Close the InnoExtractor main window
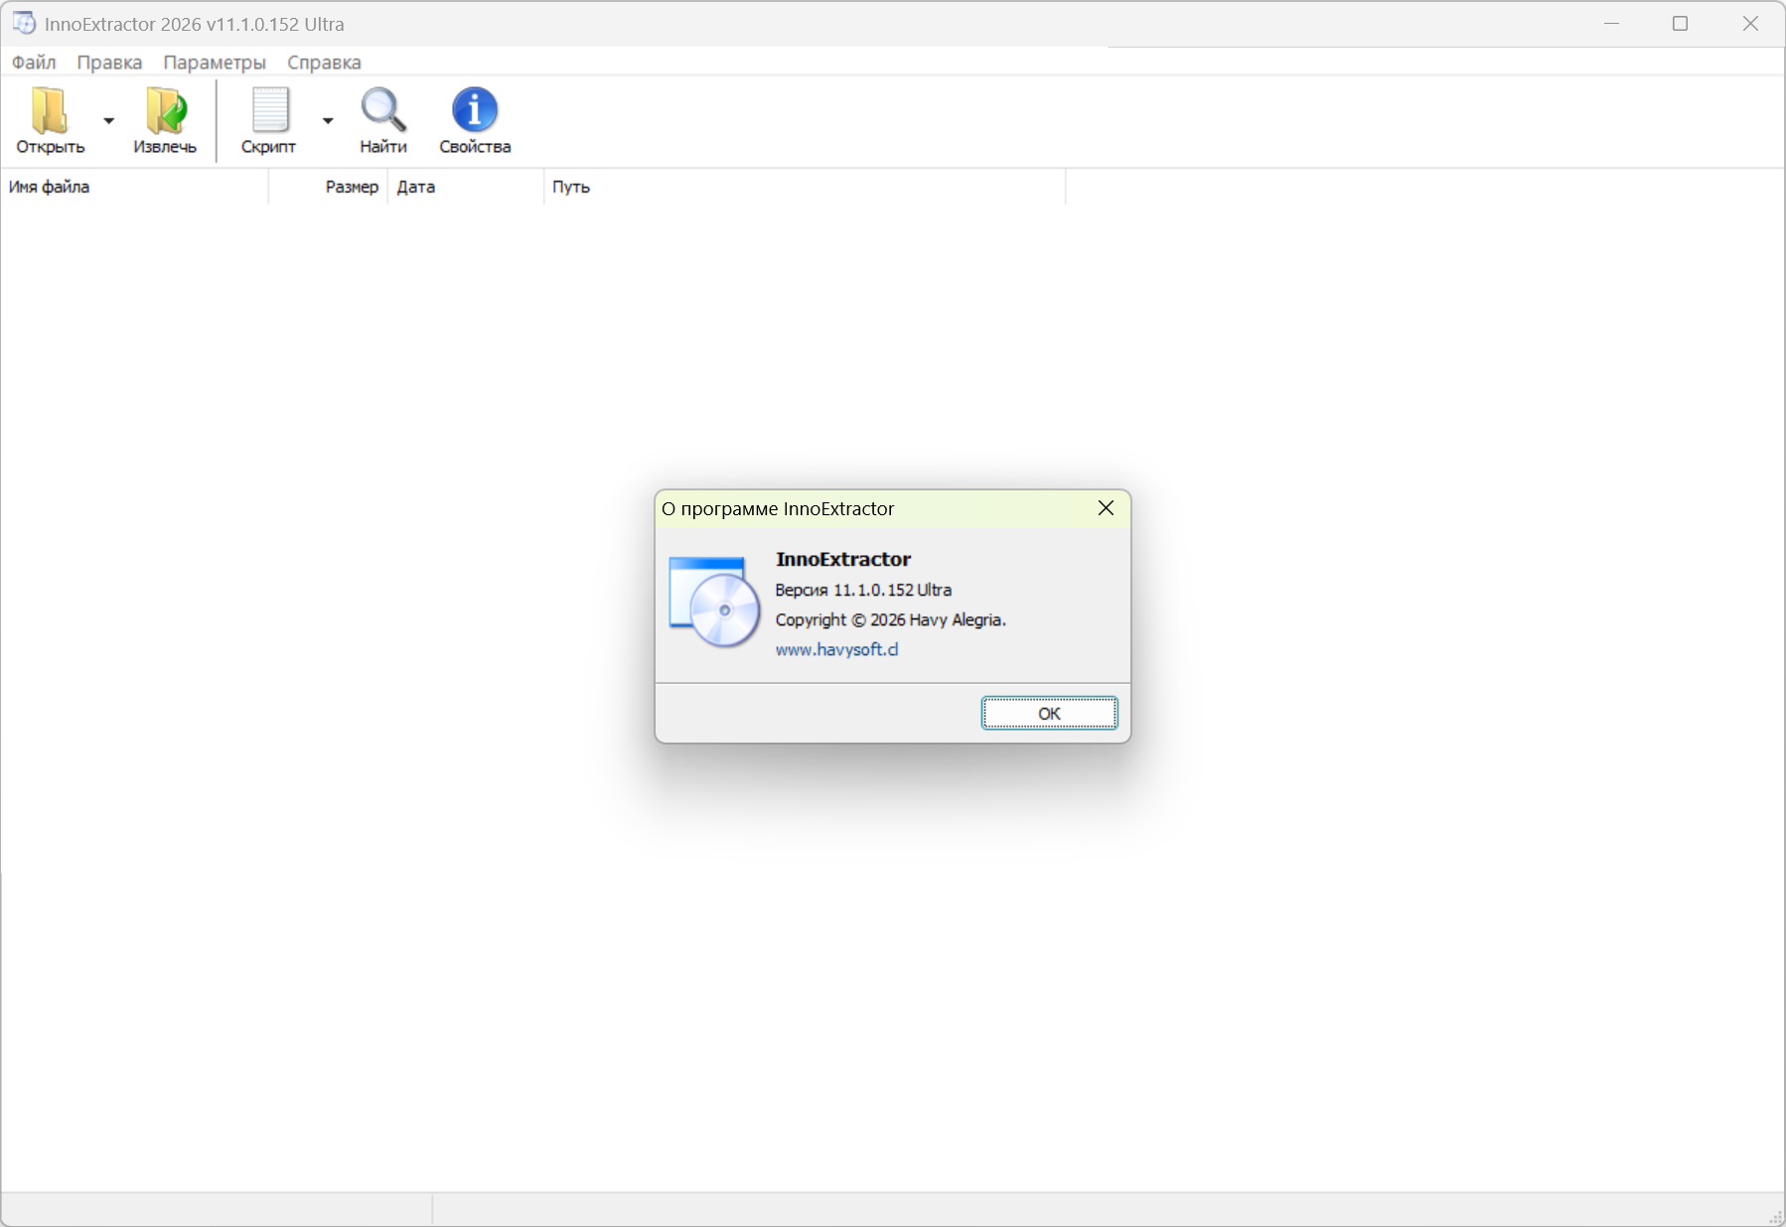The height and width of the screenshot is (1227, 1786). click(x=1750, y=23)
